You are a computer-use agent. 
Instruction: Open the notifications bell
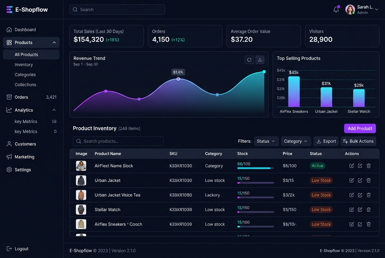coord(336,9)
